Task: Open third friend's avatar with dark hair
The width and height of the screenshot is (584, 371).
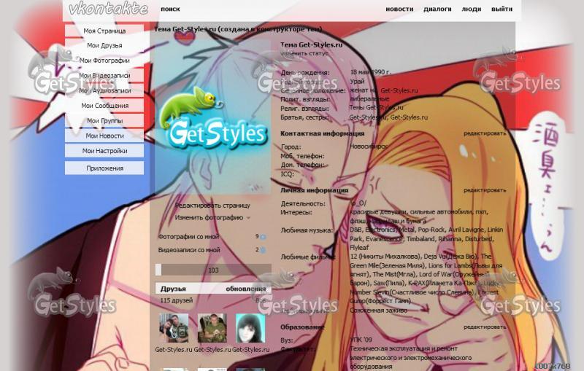Action: point(250,328)
